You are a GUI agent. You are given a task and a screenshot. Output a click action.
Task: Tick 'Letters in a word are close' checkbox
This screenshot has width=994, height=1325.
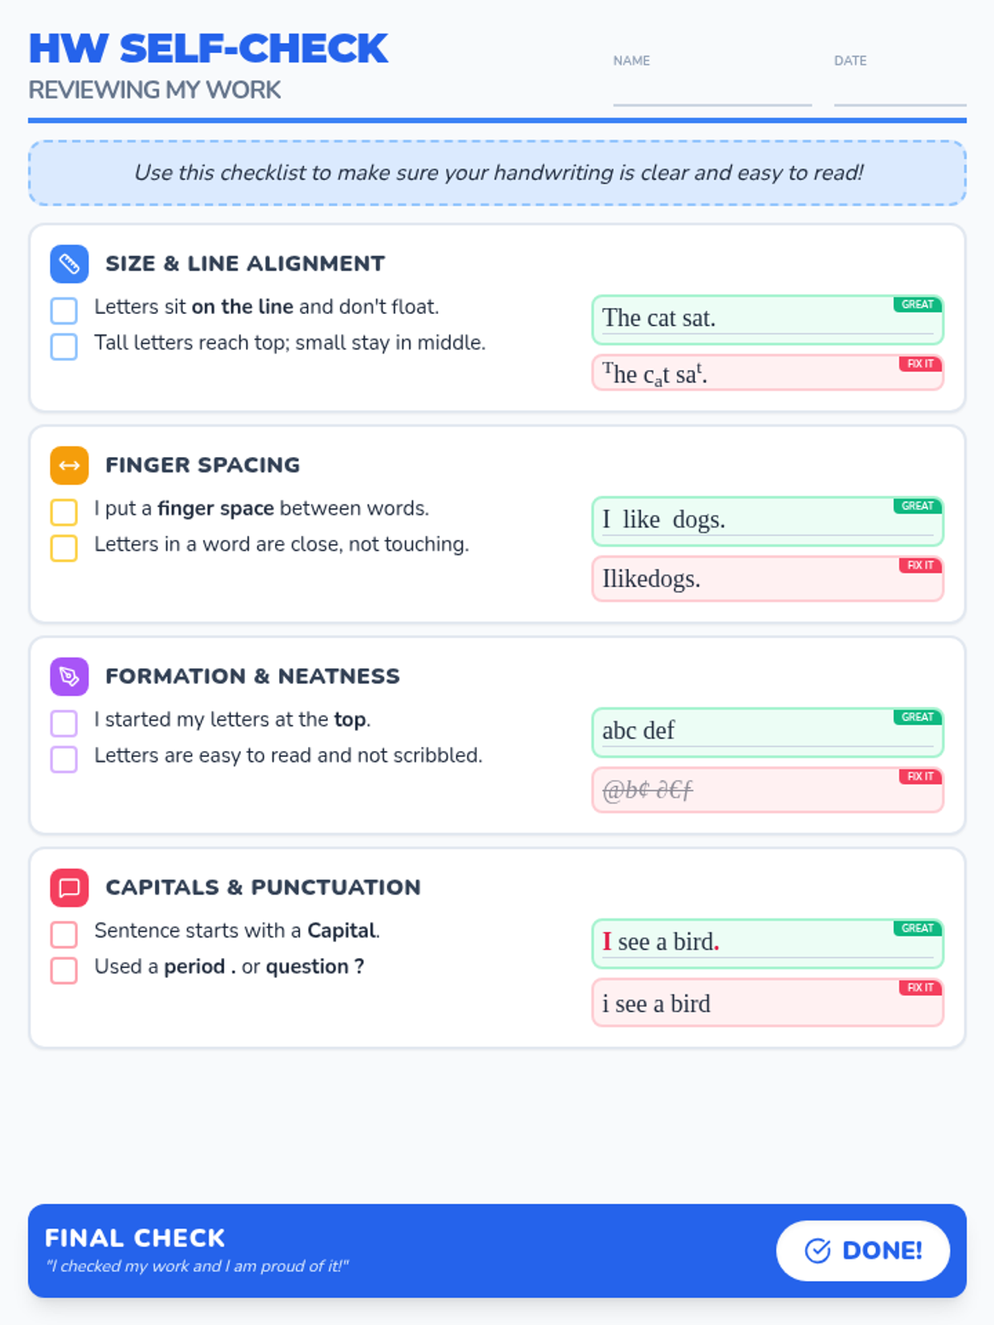(x=64, y=547)
